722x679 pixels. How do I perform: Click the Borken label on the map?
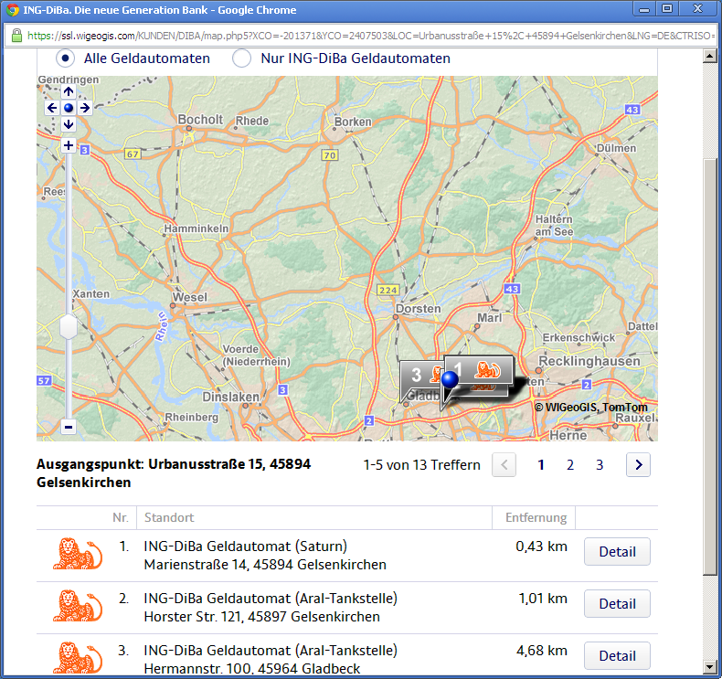pos(353,122)
